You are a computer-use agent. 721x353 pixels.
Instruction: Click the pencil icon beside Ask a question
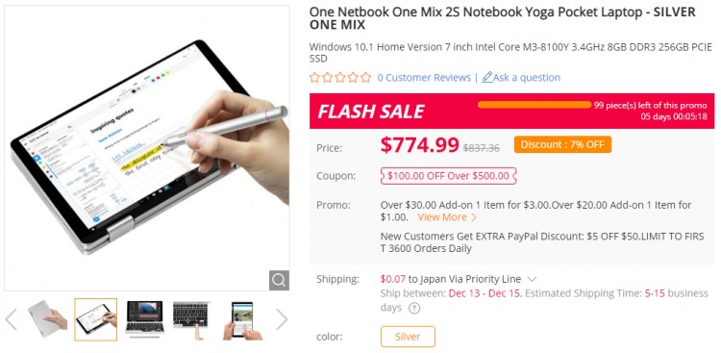click(x=487, y=77)
